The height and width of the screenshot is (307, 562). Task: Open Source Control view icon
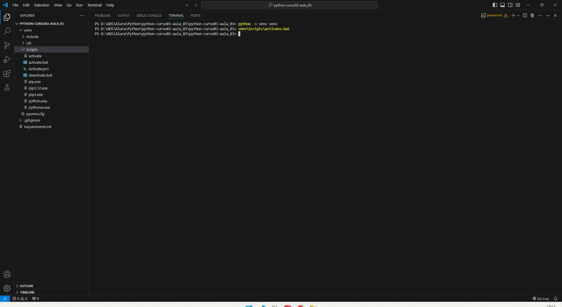(x=7, y=45)
